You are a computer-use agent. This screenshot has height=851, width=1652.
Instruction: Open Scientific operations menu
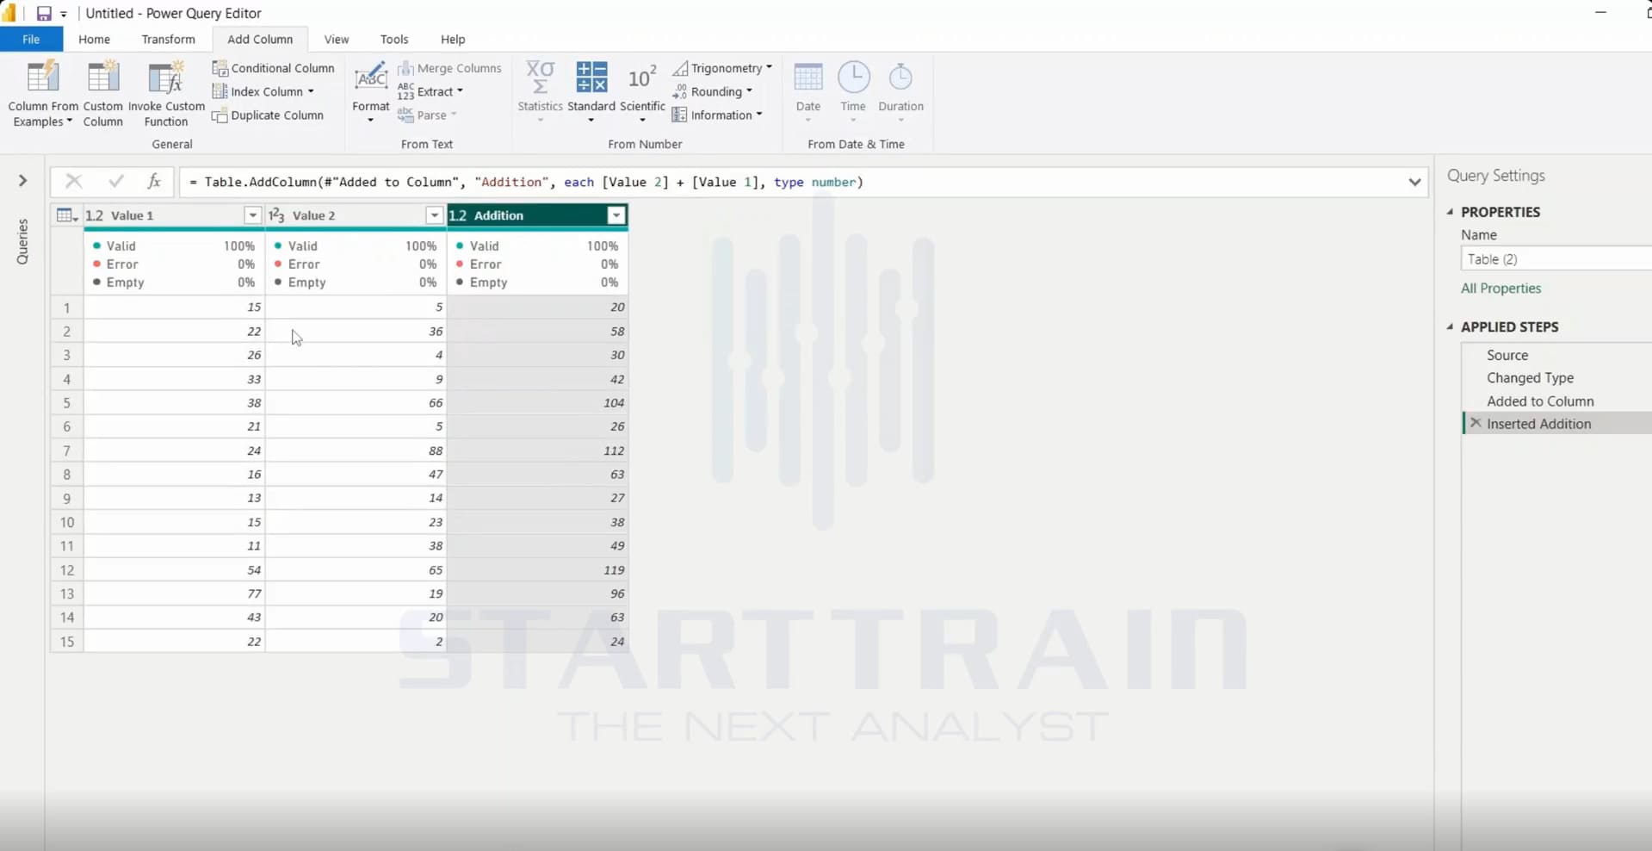[642, 93]
